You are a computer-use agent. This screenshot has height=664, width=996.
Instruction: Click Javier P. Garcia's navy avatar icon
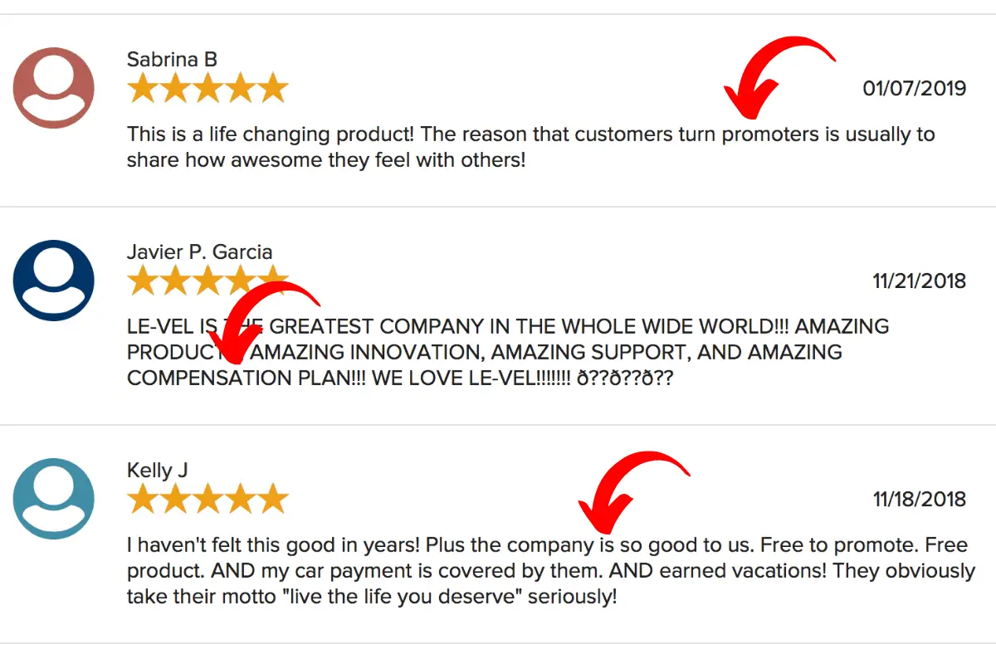tap(54, 281)
